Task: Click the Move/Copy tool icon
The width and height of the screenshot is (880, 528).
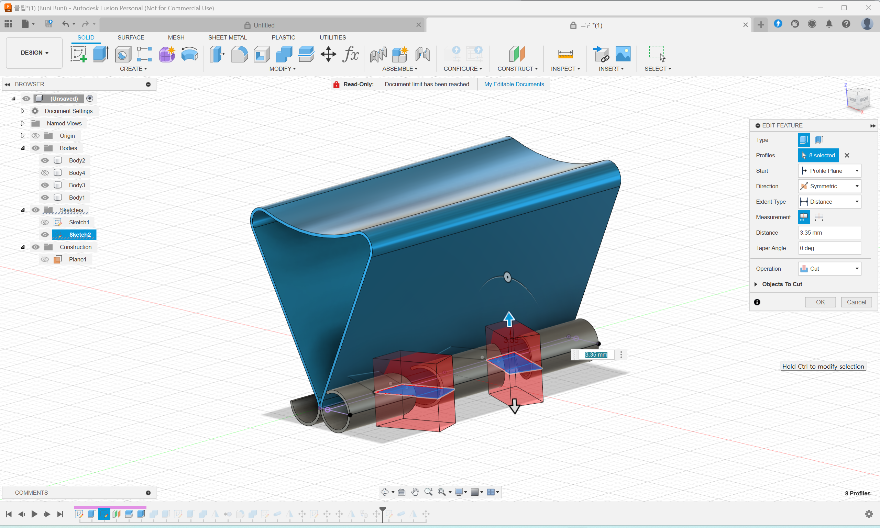Action: pyautogui.click(x=328, y=54)
